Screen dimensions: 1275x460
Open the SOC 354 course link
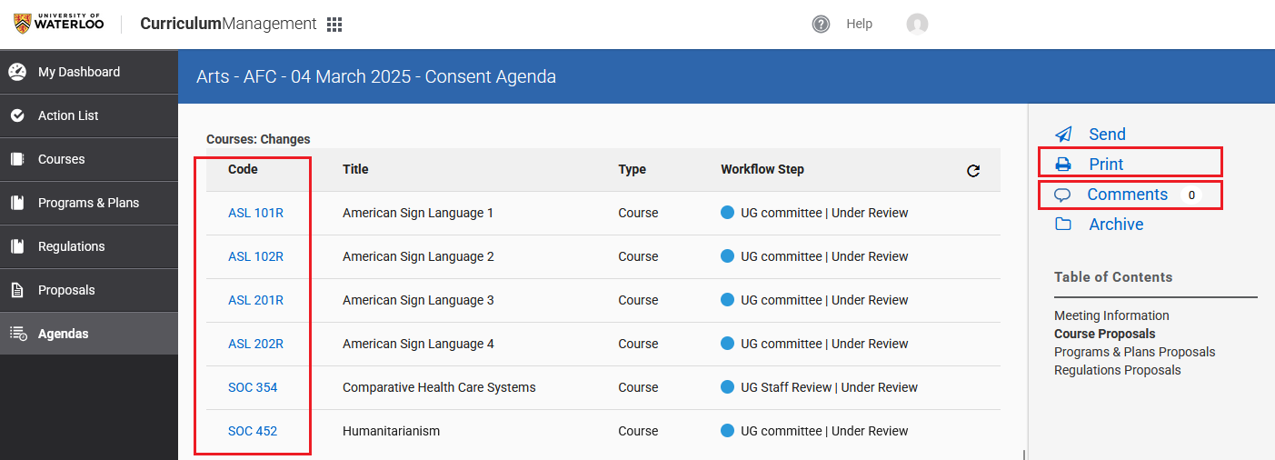[x=253, y=387]
